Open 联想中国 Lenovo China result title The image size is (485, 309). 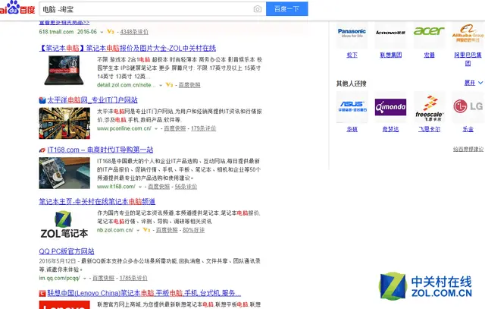144,293
